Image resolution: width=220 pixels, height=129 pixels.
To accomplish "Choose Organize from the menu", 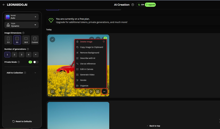I will [90, 85].
